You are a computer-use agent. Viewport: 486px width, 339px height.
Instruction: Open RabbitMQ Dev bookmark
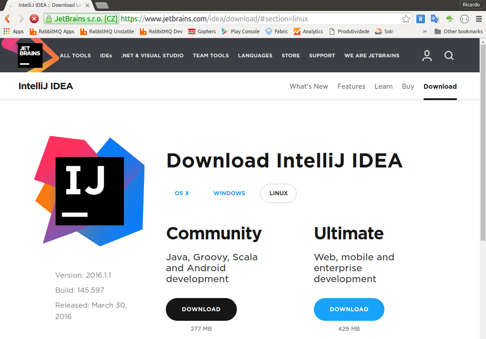pyautogui.click(x=161, y=31)
